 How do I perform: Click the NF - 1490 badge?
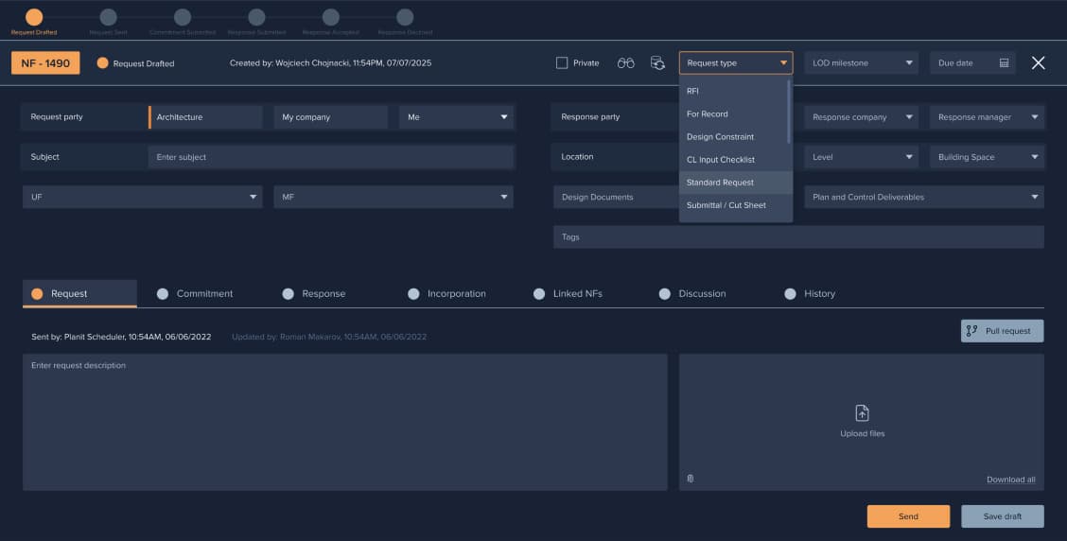click(45, 63)
